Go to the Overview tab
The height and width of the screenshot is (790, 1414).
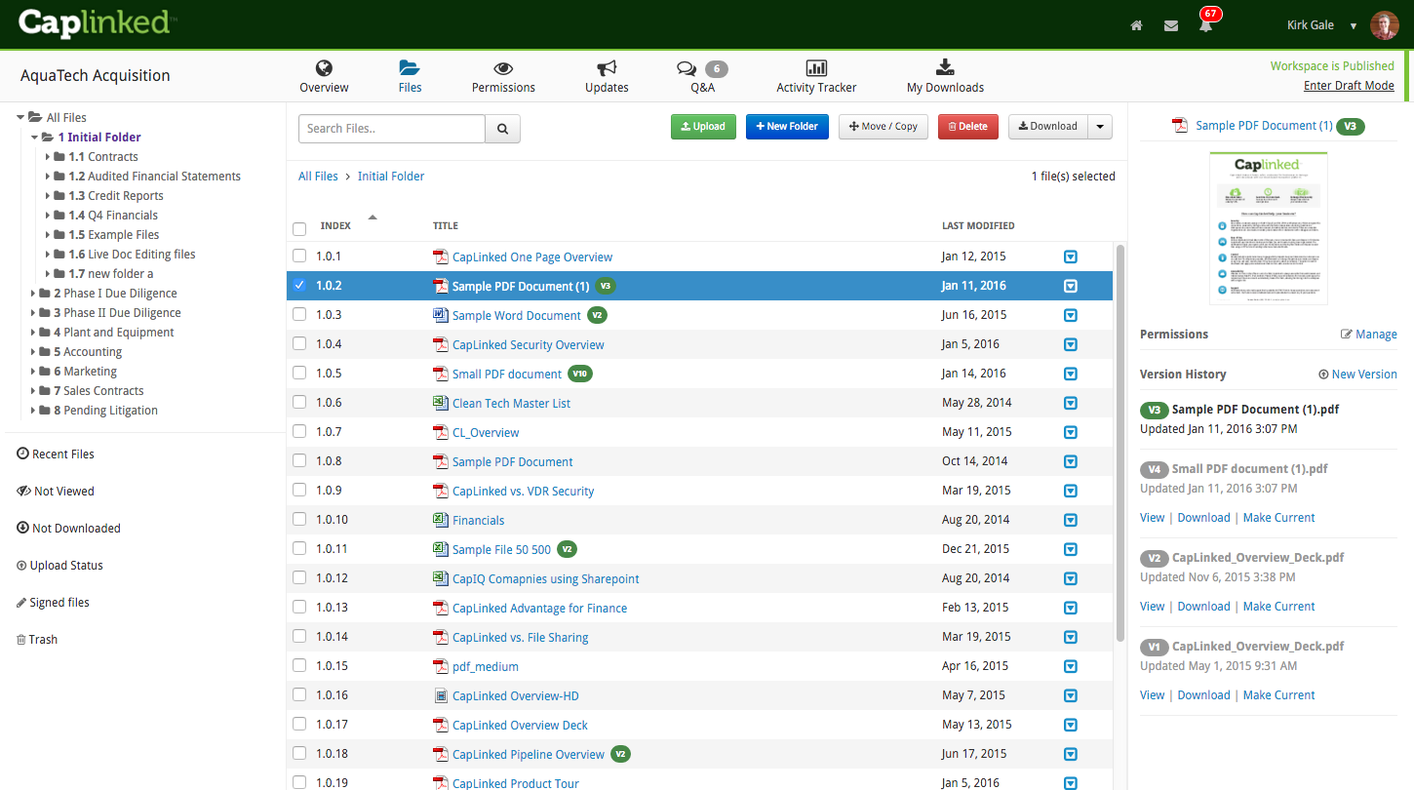point(324,77)
